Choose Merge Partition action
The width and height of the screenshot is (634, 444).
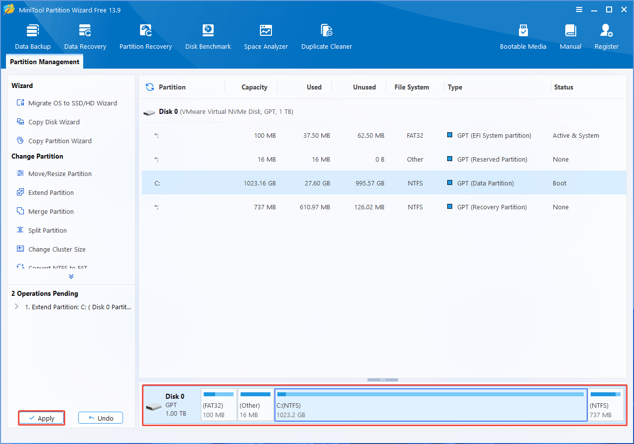tap(45, 211)
